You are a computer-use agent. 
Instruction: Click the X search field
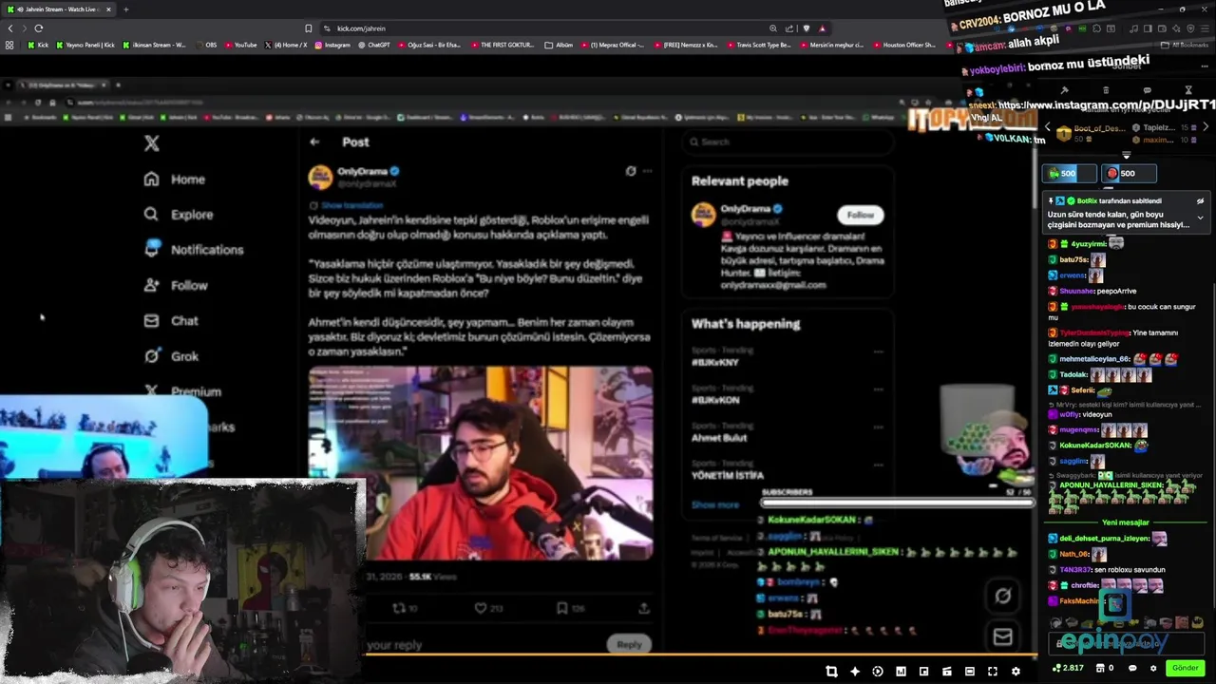[787, 142]
